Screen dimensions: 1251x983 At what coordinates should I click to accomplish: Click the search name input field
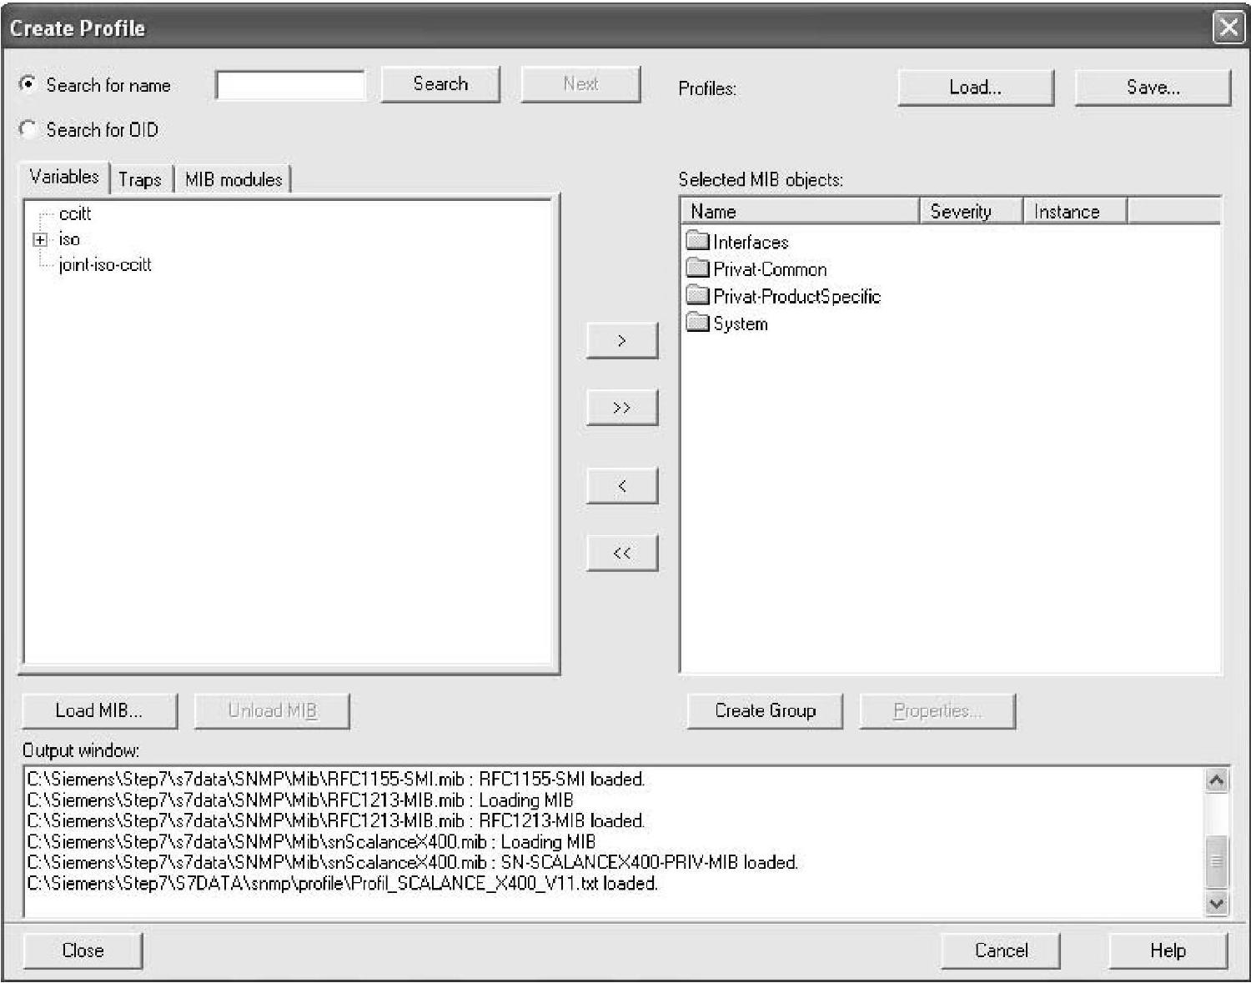290,85
